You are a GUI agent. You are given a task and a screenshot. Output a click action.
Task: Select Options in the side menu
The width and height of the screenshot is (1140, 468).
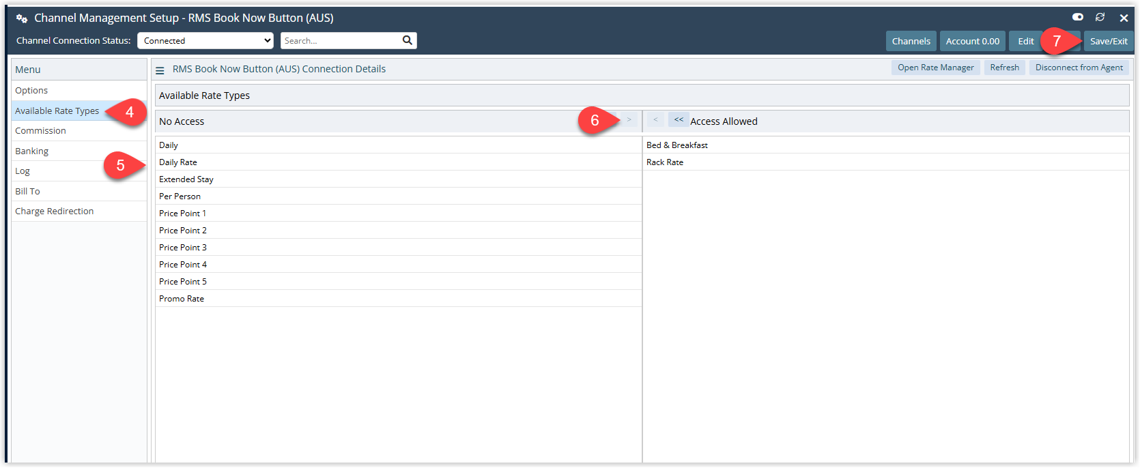click(x=79, y=90)
